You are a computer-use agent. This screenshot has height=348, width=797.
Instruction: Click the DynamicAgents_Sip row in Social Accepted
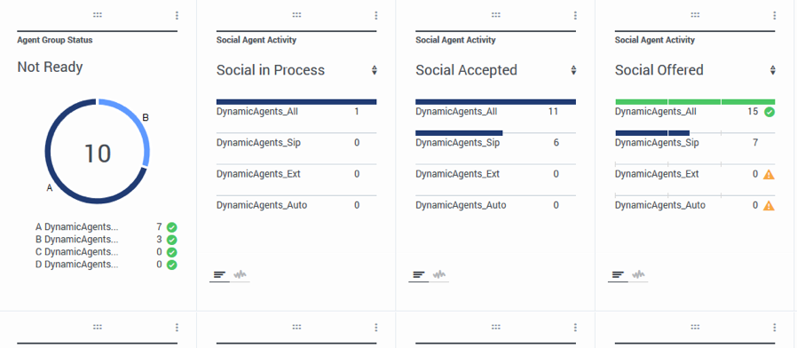[x=495, y=143]
